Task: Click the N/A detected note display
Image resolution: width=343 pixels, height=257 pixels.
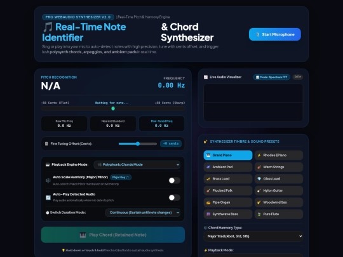Action: pos(51,86)
